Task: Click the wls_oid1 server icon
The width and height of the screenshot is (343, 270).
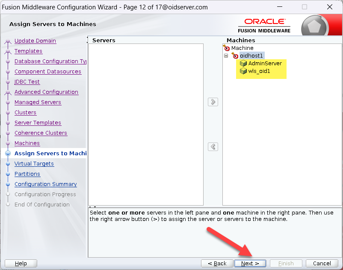Action: (243, 71)
